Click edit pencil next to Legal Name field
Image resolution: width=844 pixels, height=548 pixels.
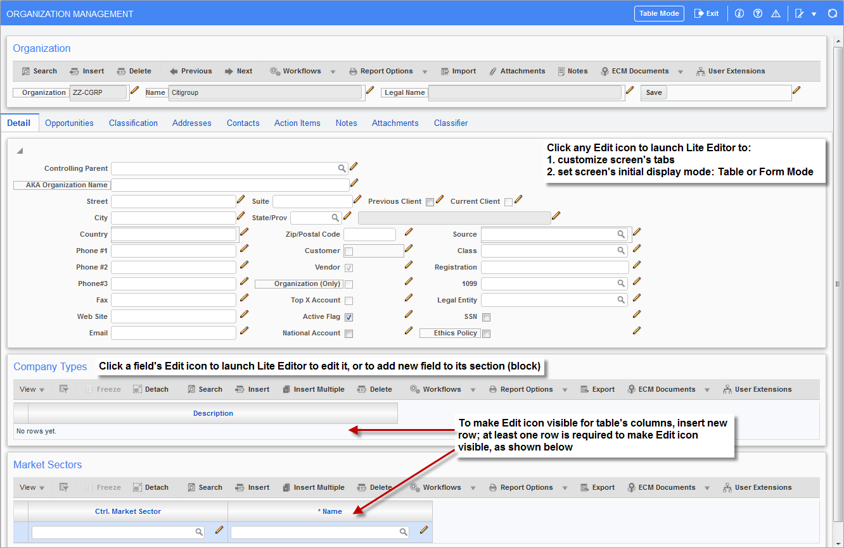point(629,90)
